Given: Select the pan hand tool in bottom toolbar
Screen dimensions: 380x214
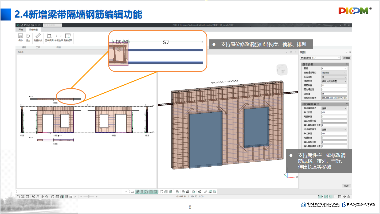Looking at the screenshot, I should click(x=38, y=197).
